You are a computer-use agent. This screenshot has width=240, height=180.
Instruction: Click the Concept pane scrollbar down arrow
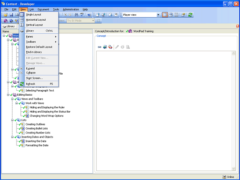point(234,169)
